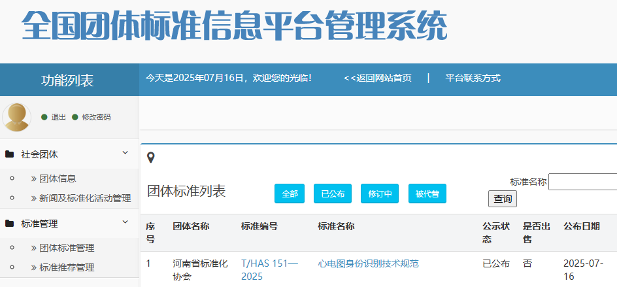Viewport: 617px width, 287px height.
Task: Click the 全国团体标准信息平台管理系统 title
Action: point(235,25)
